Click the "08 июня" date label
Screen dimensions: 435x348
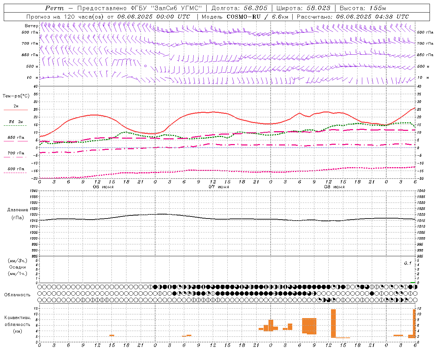334,187
